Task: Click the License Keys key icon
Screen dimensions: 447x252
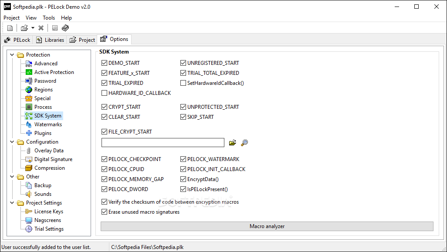Action: click(29, 211)
